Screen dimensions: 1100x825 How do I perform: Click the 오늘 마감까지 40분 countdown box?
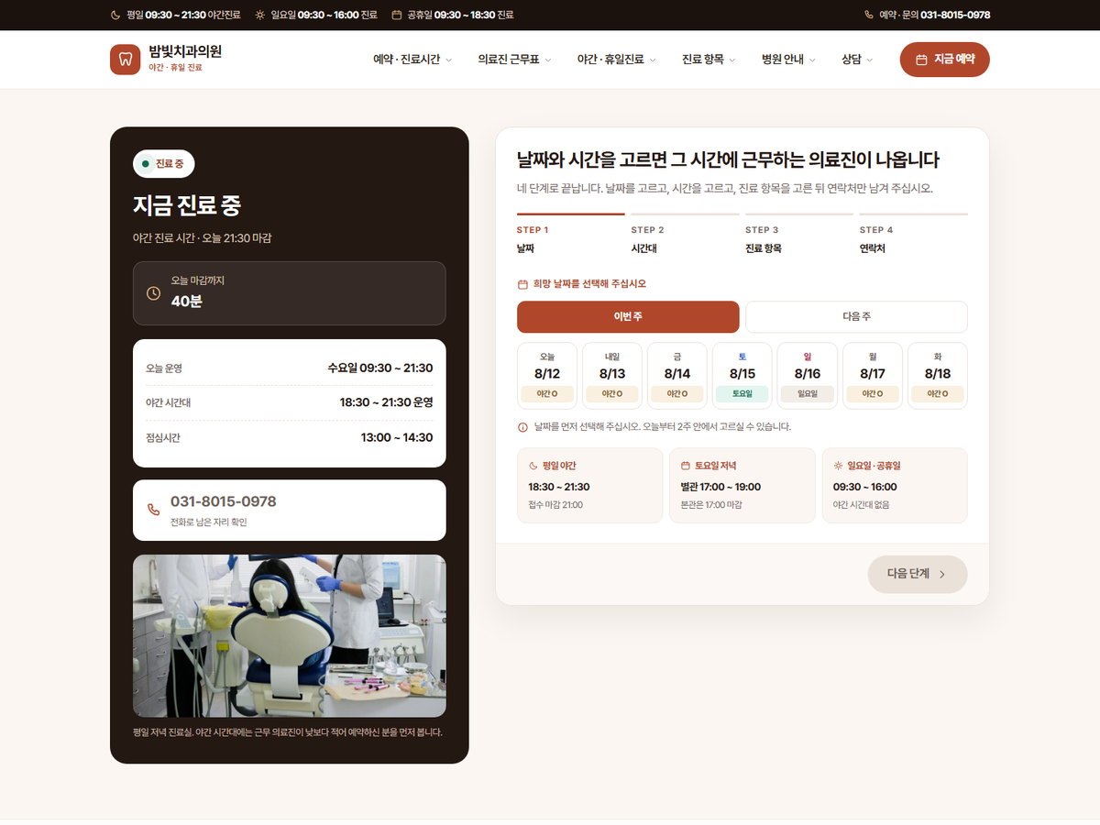290,293
